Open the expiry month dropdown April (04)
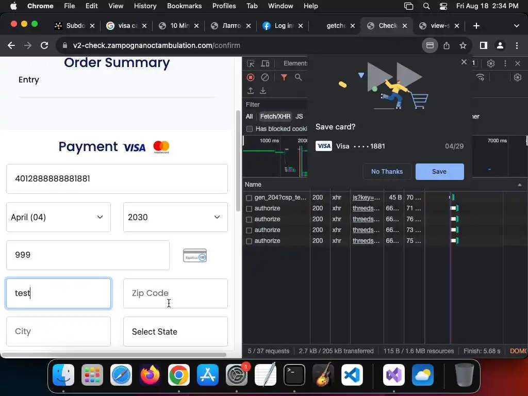The width and height of the screenshot is (528, 396). pyautogui.click(x=59, y=217)
